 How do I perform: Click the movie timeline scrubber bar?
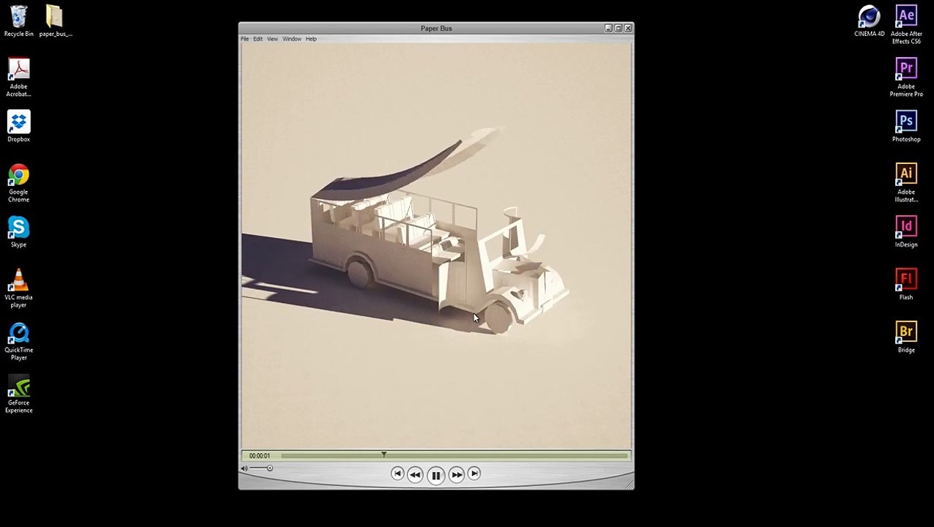[x=454, y=456]
